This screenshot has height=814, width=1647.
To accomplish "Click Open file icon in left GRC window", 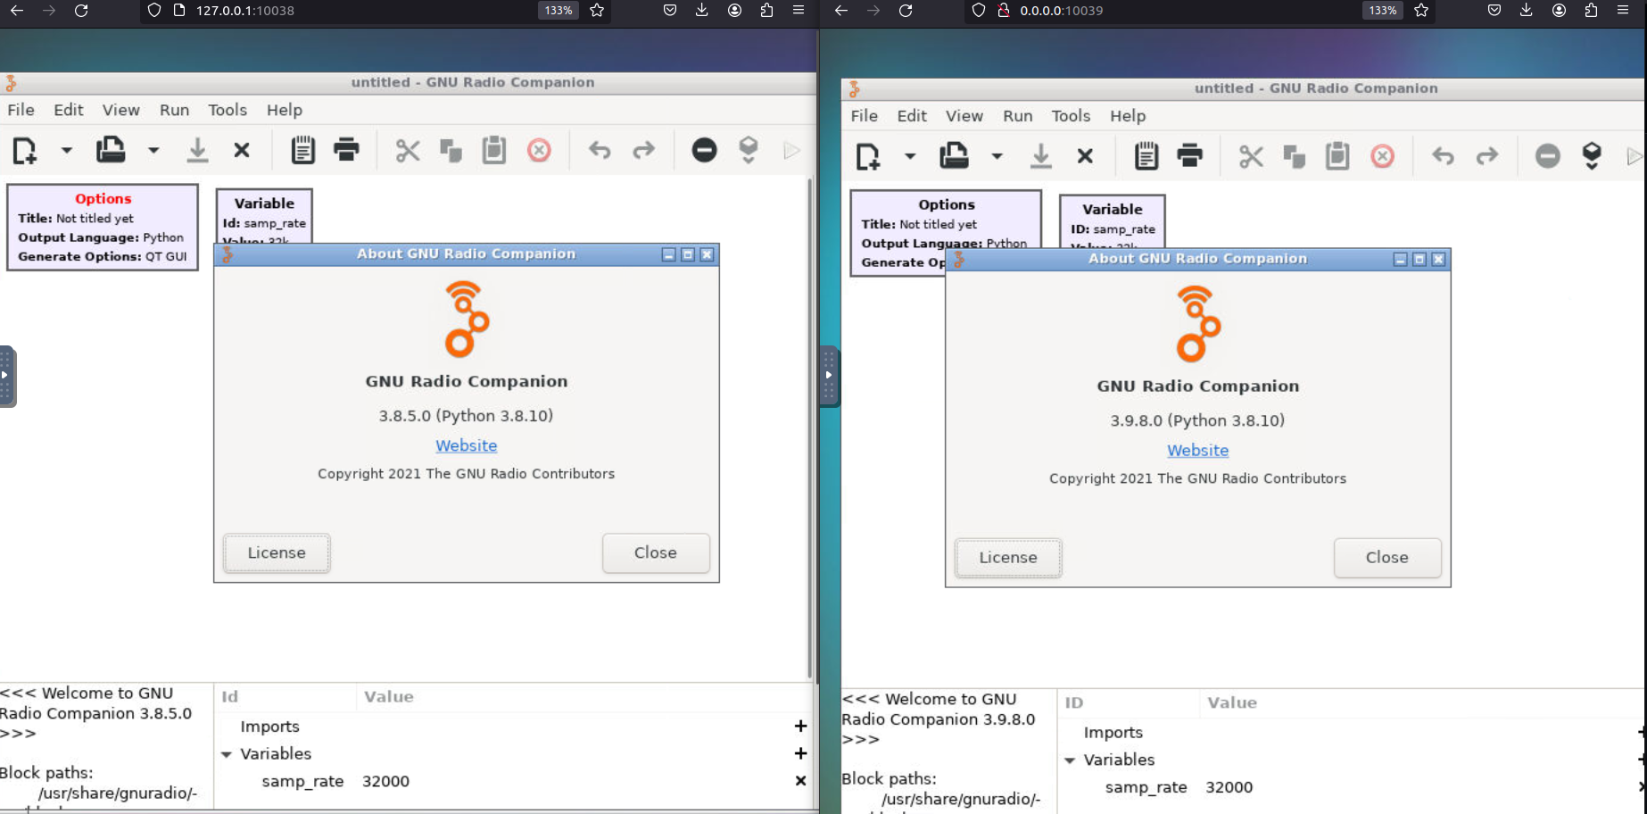I will pos(111,150).
